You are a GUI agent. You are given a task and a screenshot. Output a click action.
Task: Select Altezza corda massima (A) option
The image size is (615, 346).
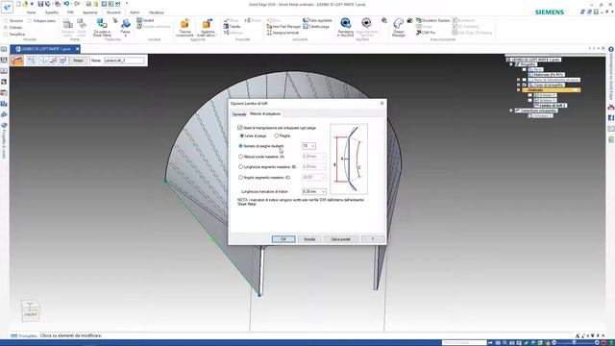[x=240, y=157]
